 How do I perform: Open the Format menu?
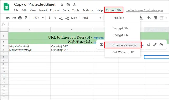coord(55,10)
